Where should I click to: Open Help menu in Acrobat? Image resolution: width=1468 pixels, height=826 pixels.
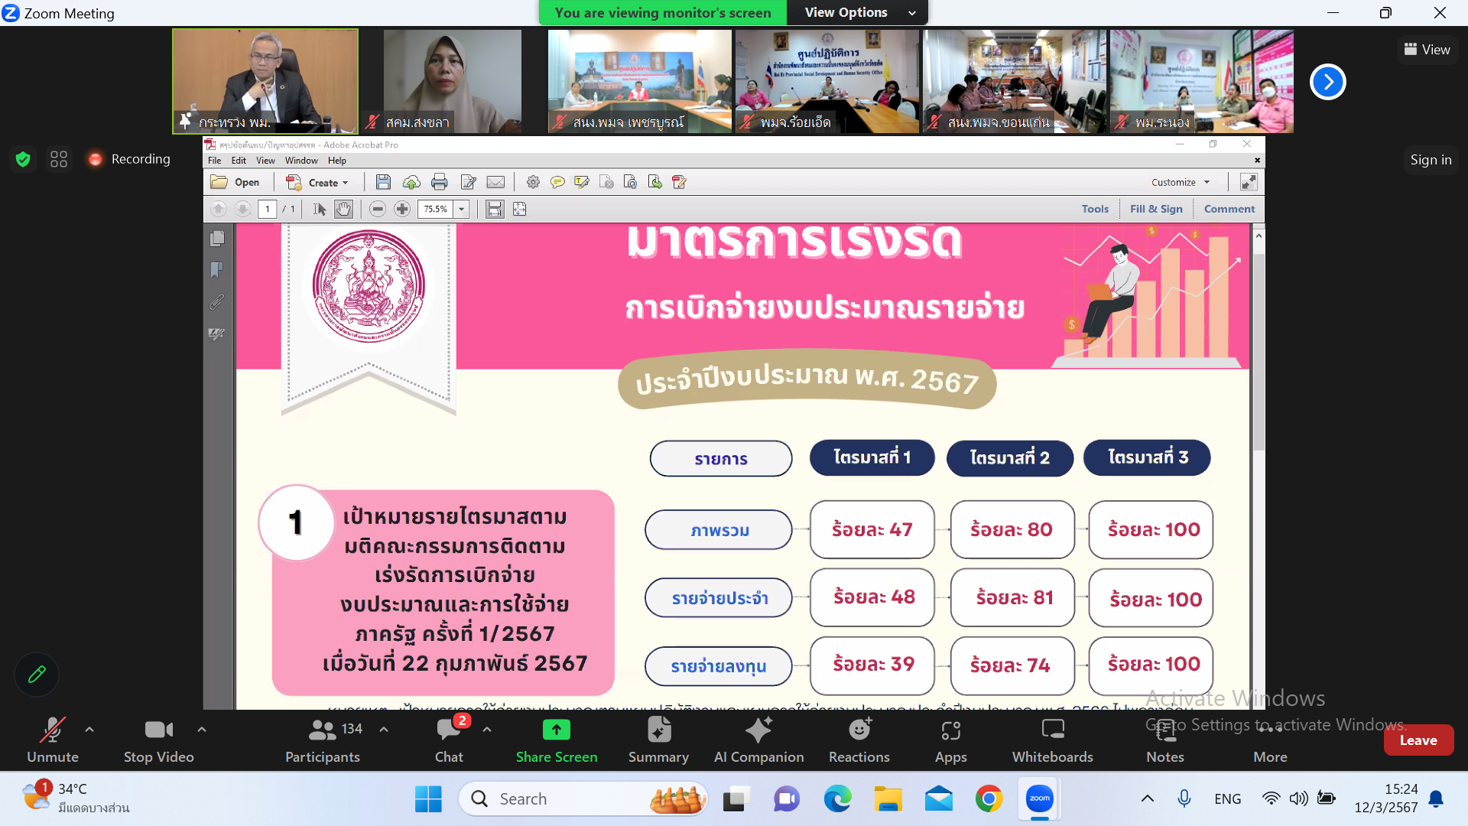click(x=337, y=161)
